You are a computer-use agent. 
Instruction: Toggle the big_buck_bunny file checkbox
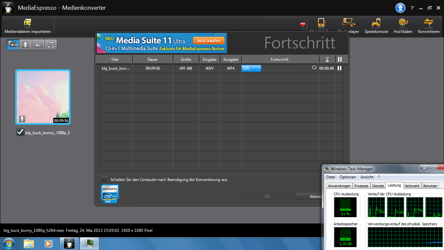[20, 132]
